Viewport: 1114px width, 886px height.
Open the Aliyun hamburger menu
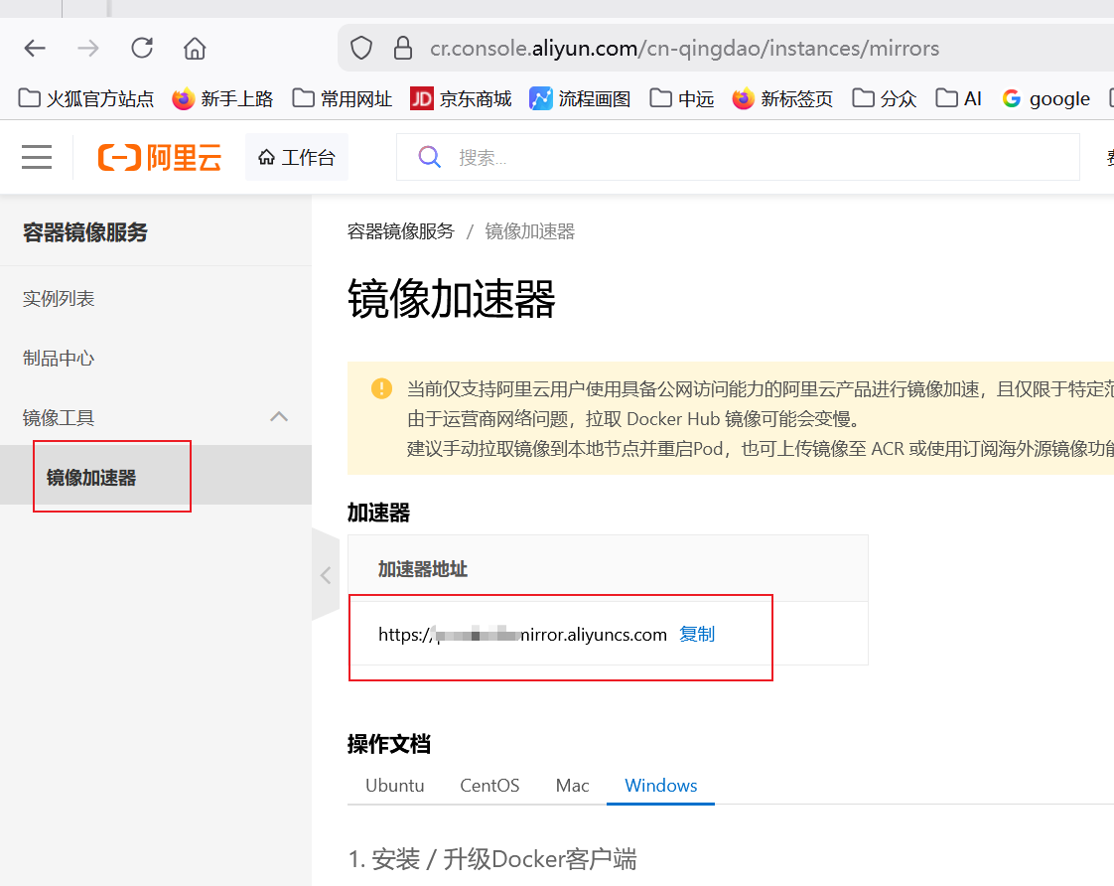click(x=36, y=157)
